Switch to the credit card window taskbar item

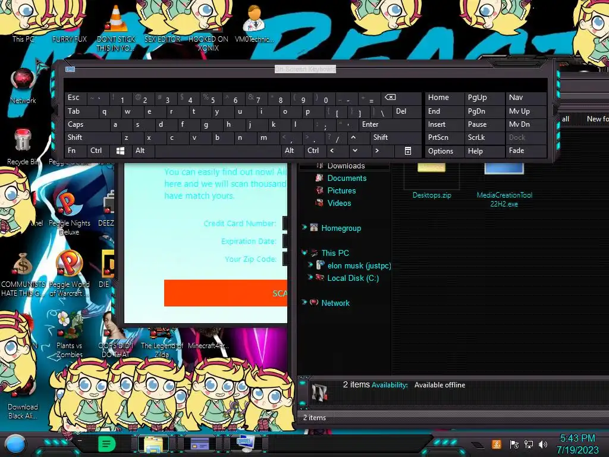click(x=200, y=444)
